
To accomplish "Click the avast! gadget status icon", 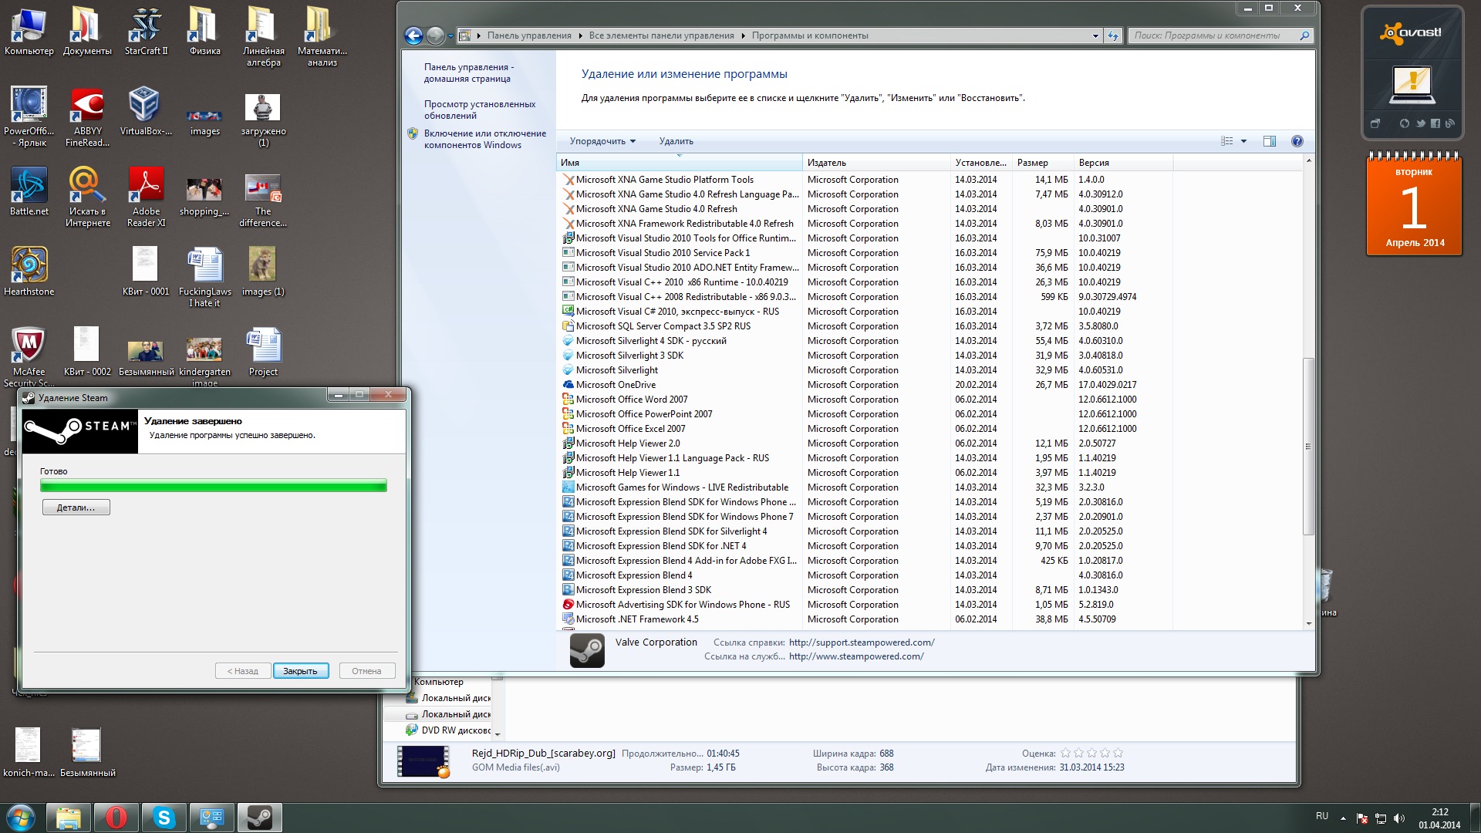I will click(1413, 85).
